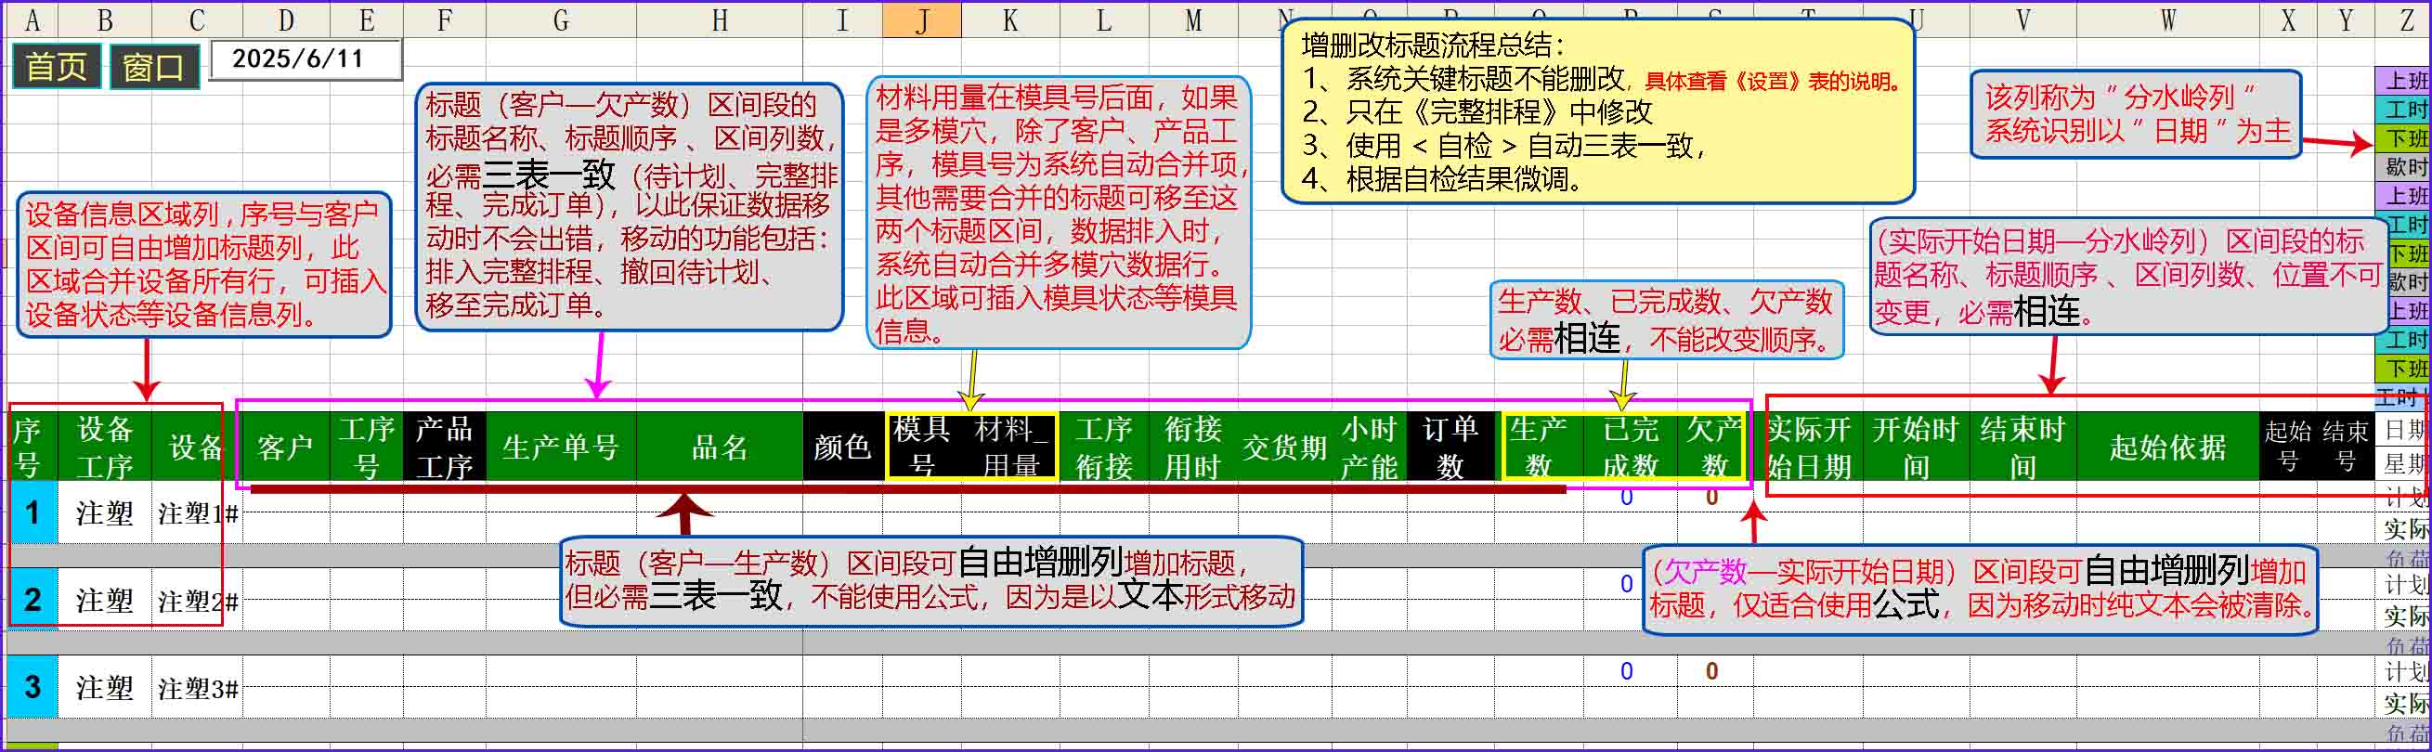This screenshot has width=2432, height=752.
Task: Select column header D
Action: coord(286,19)
